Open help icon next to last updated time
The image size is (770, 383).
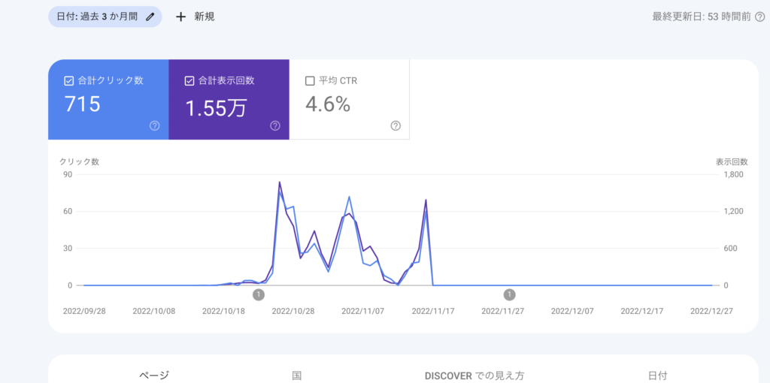click(x=759, y=17)
